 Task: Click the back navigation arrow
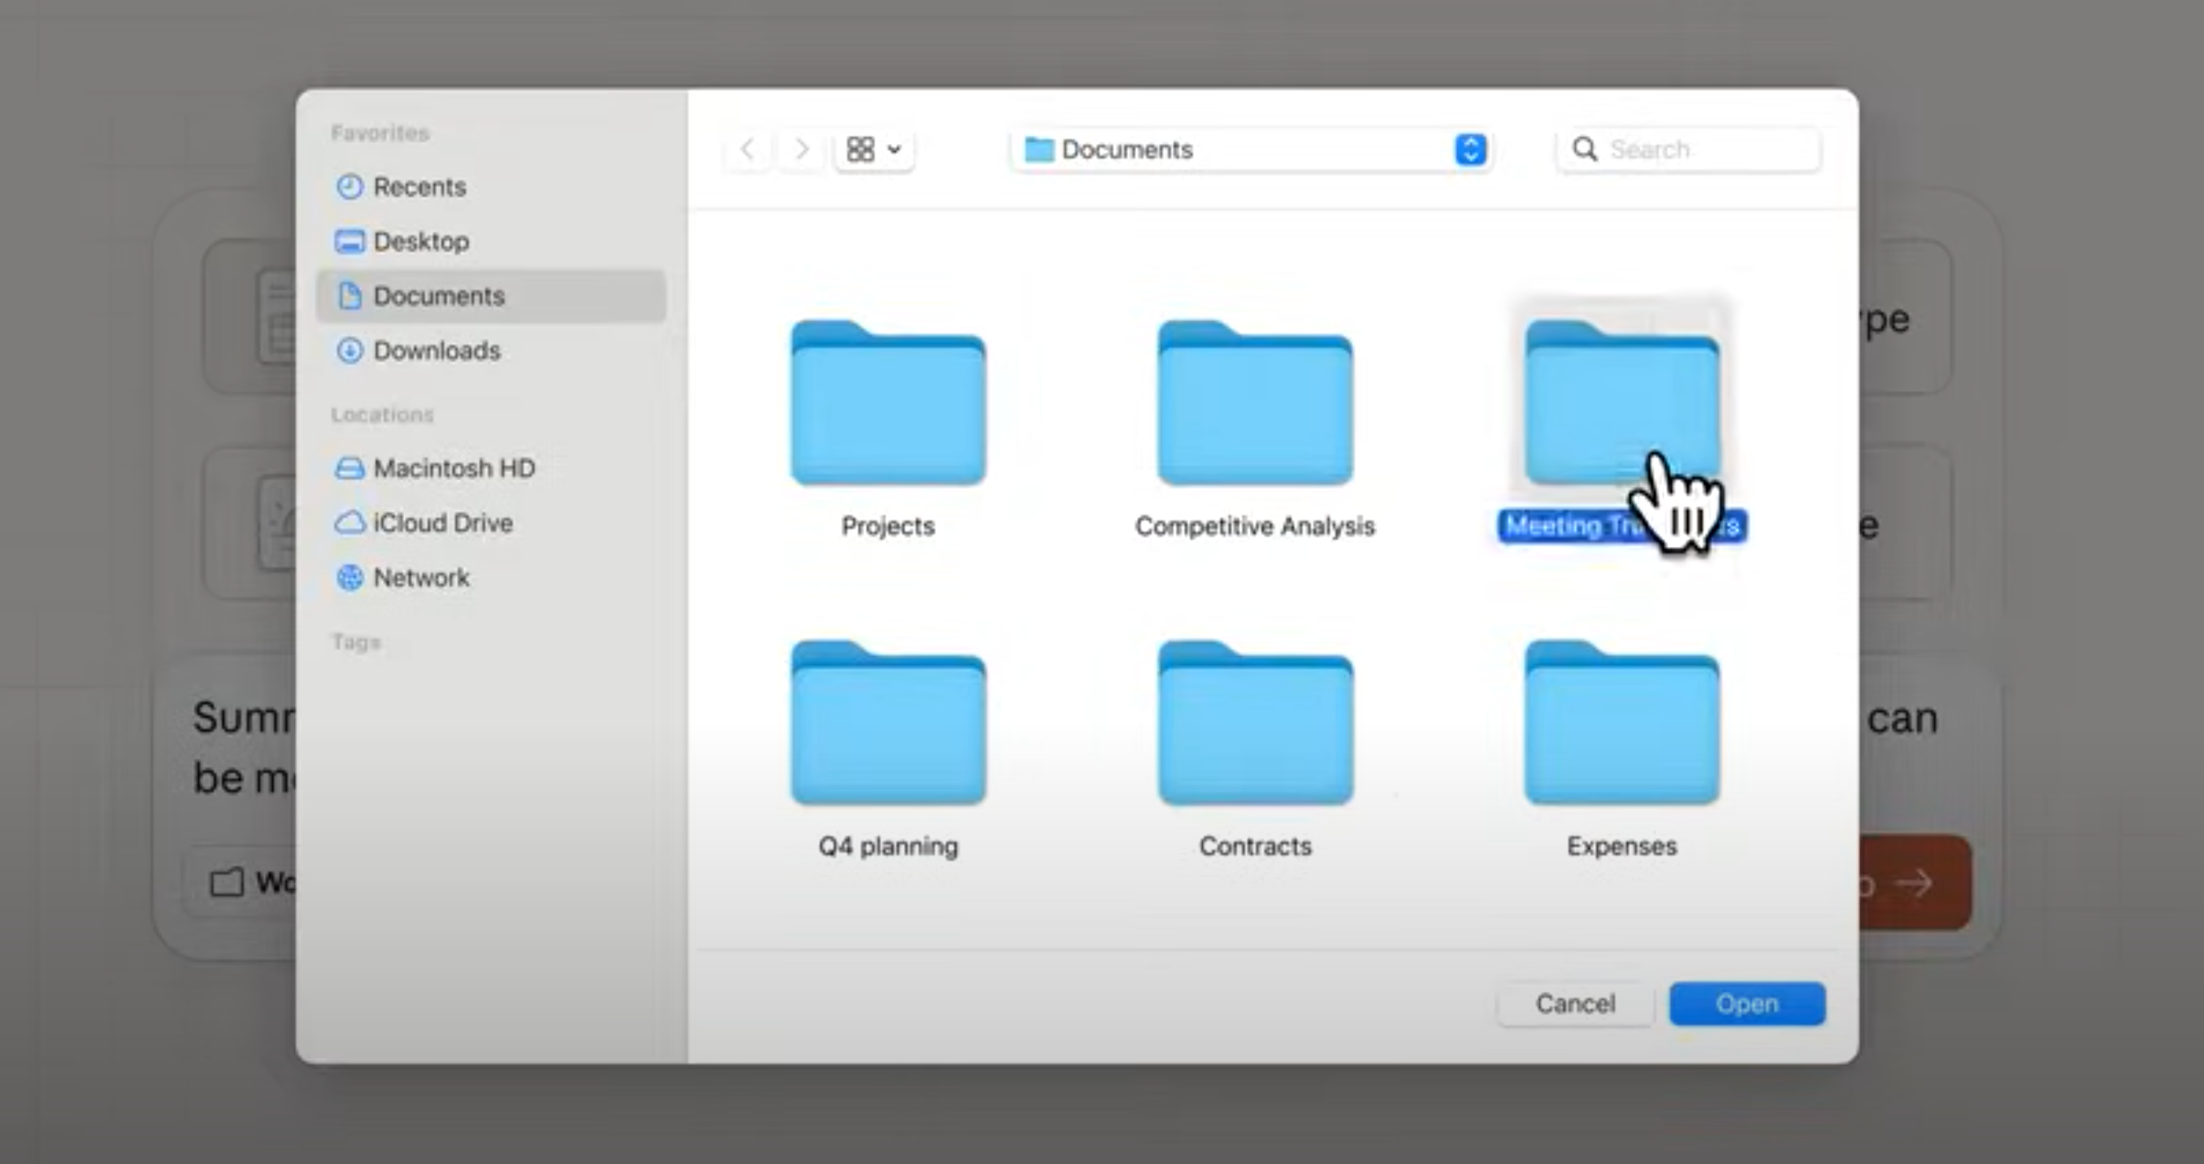pos(747,150)
